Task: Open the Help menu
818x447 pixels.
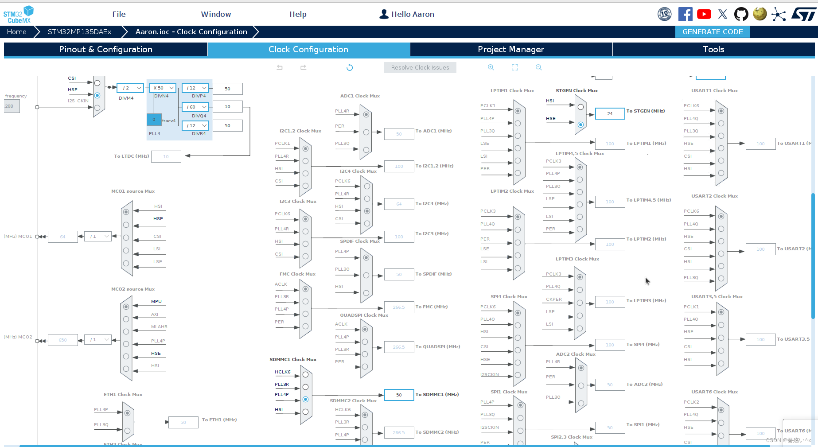Action: (x=298, y=14)
